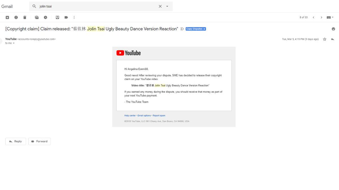
Task: Show search options dropdown arrow
Action: tap(167, 6)
